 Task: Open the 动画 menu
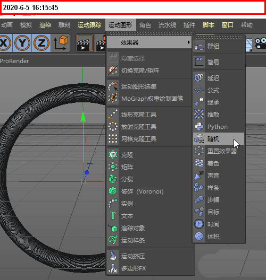coord(6,25)
